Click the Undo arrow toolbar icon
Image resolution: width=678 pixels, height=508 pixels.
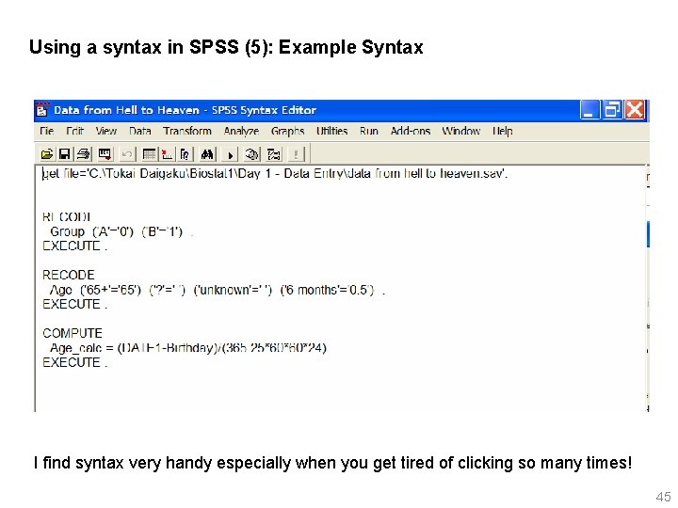click(127, 153)
